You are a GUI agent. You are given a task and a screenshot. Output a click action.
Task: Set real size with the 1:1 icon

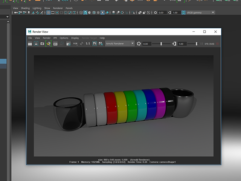pos(88,44)
